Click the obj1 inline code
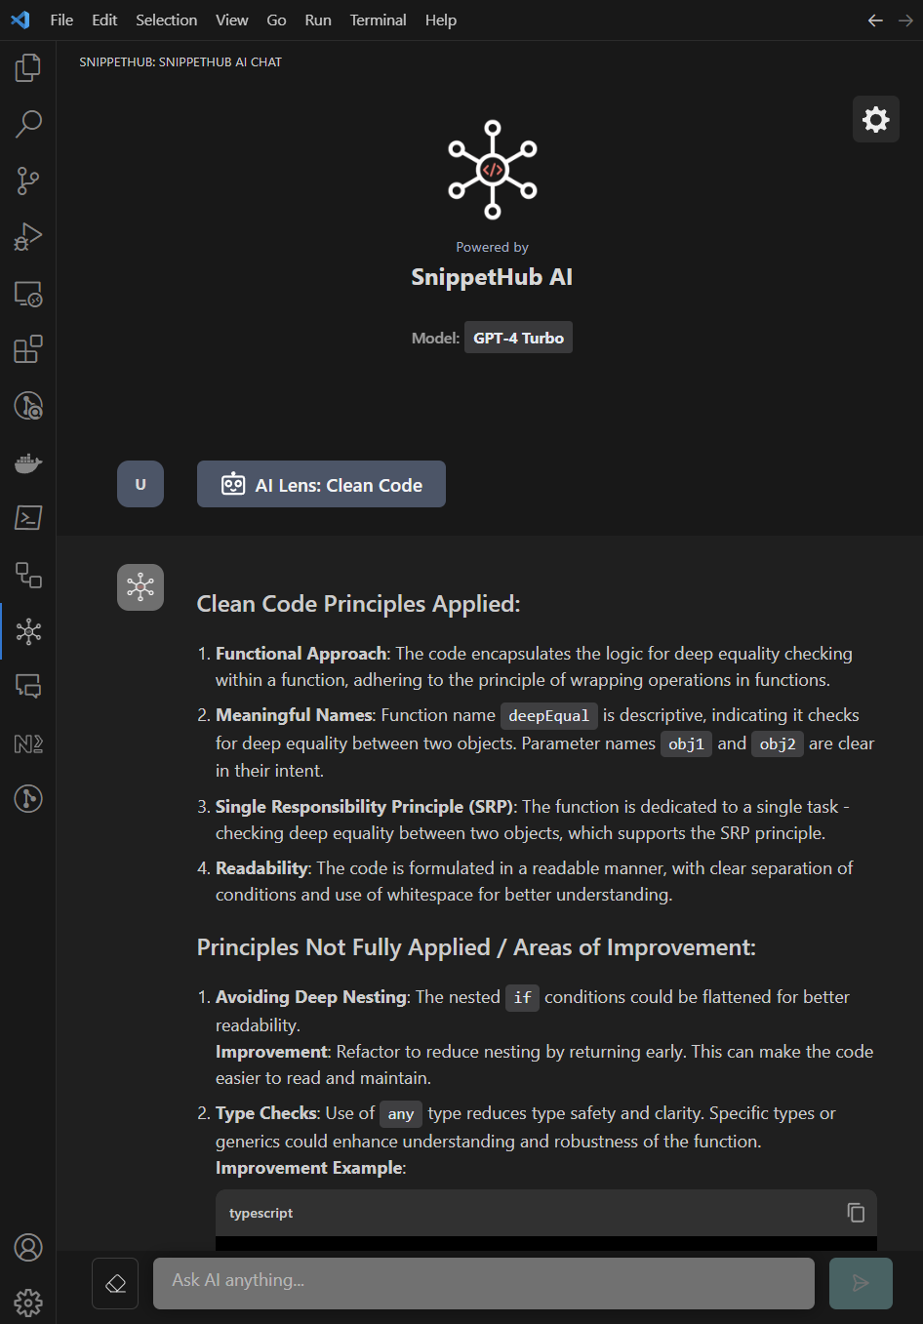923x1324 pixels. coord(686,743)
